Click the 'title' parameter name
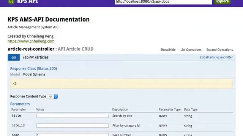Image resolution: width=243 pixels, height=136 pixels. pos(16,116)
